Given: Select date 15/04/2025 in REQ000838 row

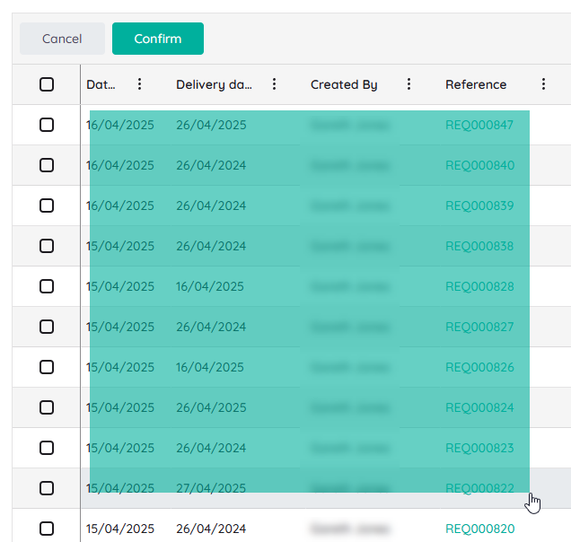Looking at the screenshot, I should click(120, 246).
